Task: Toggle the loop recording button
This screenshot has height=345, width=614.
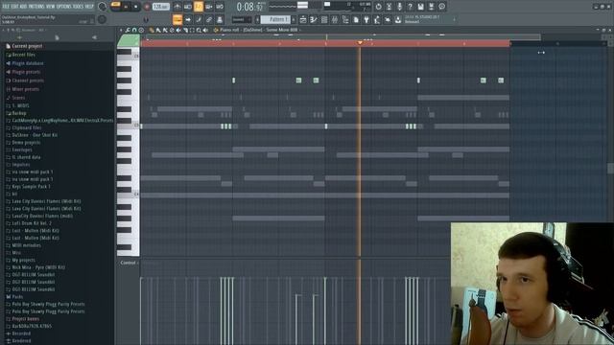Action: point(220,7)
